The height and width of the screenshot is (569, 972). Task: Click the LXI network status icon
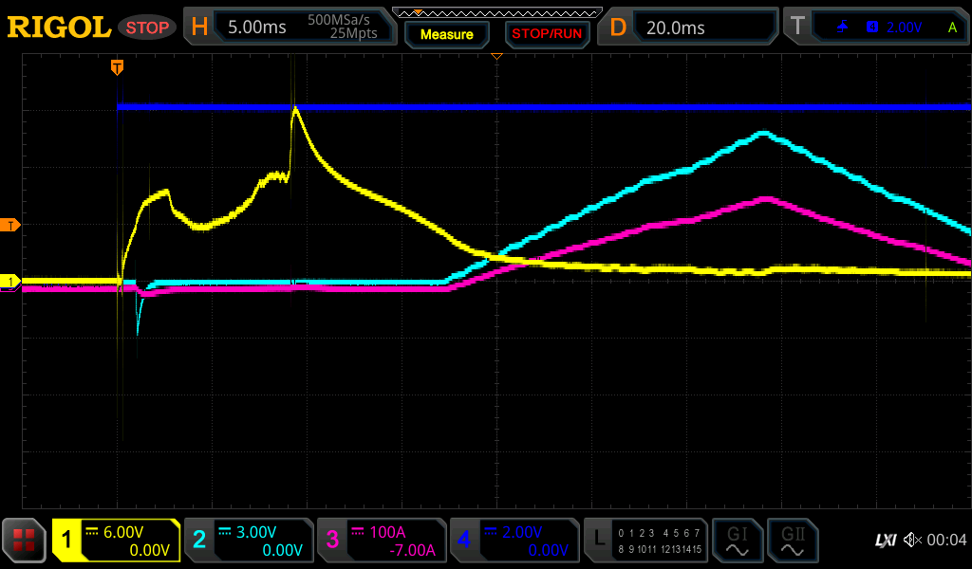(x=885, y=540)
